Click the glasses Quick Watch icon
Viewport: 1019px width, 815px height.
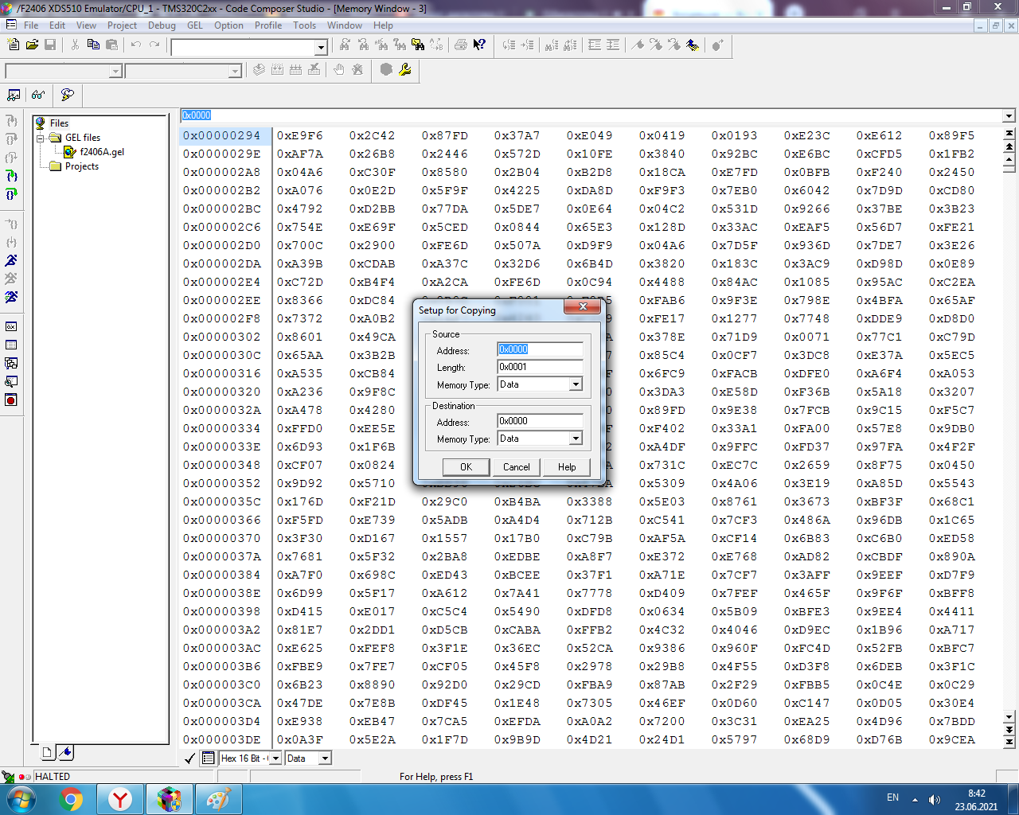coord(38,95)
